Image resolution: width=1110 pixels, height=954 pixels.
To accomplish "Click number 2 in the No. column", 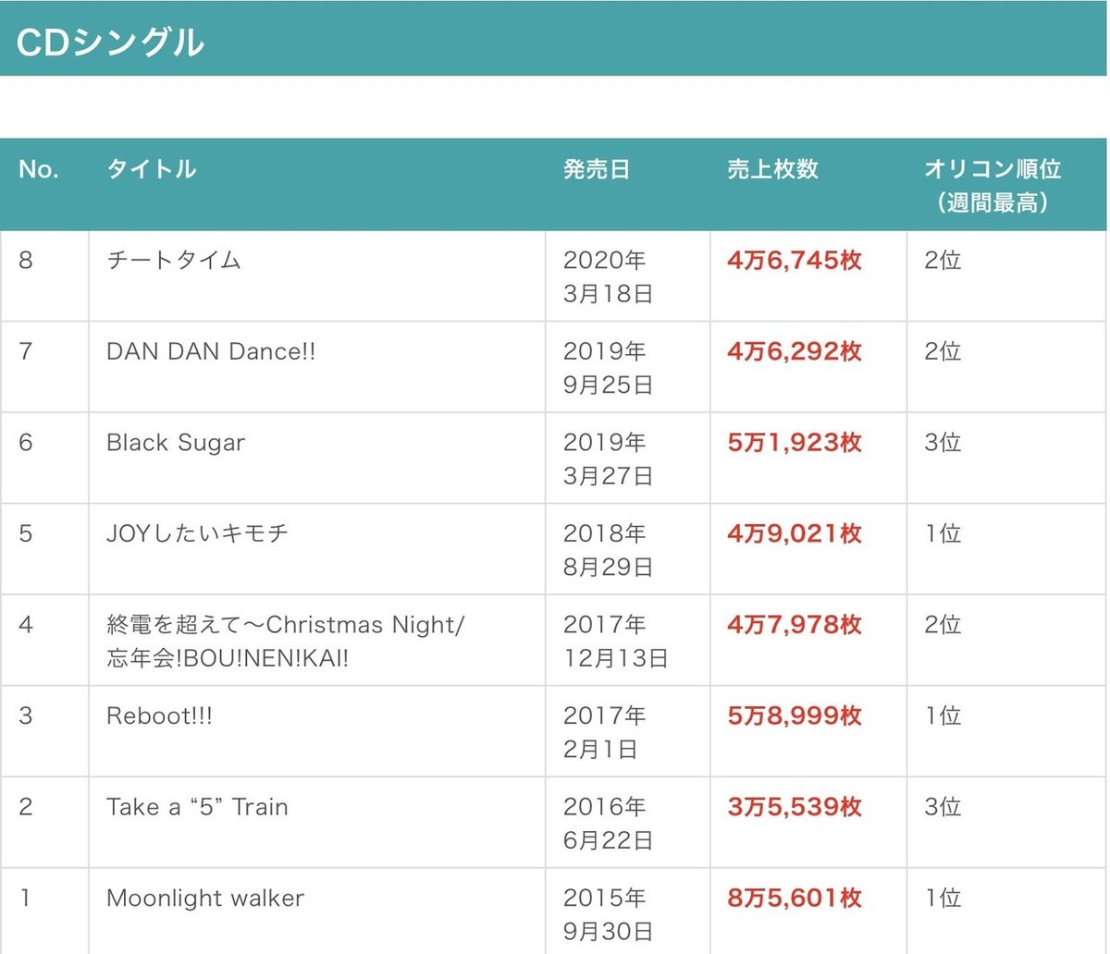I will tap(26, 807).
